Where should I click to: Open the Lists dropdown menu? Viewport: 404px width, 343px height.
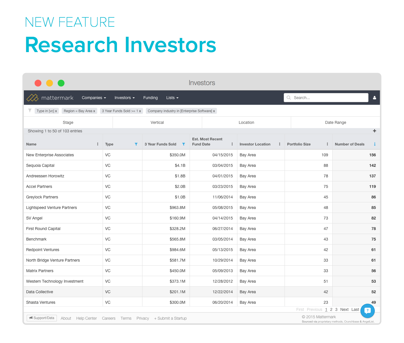(172, 98)
